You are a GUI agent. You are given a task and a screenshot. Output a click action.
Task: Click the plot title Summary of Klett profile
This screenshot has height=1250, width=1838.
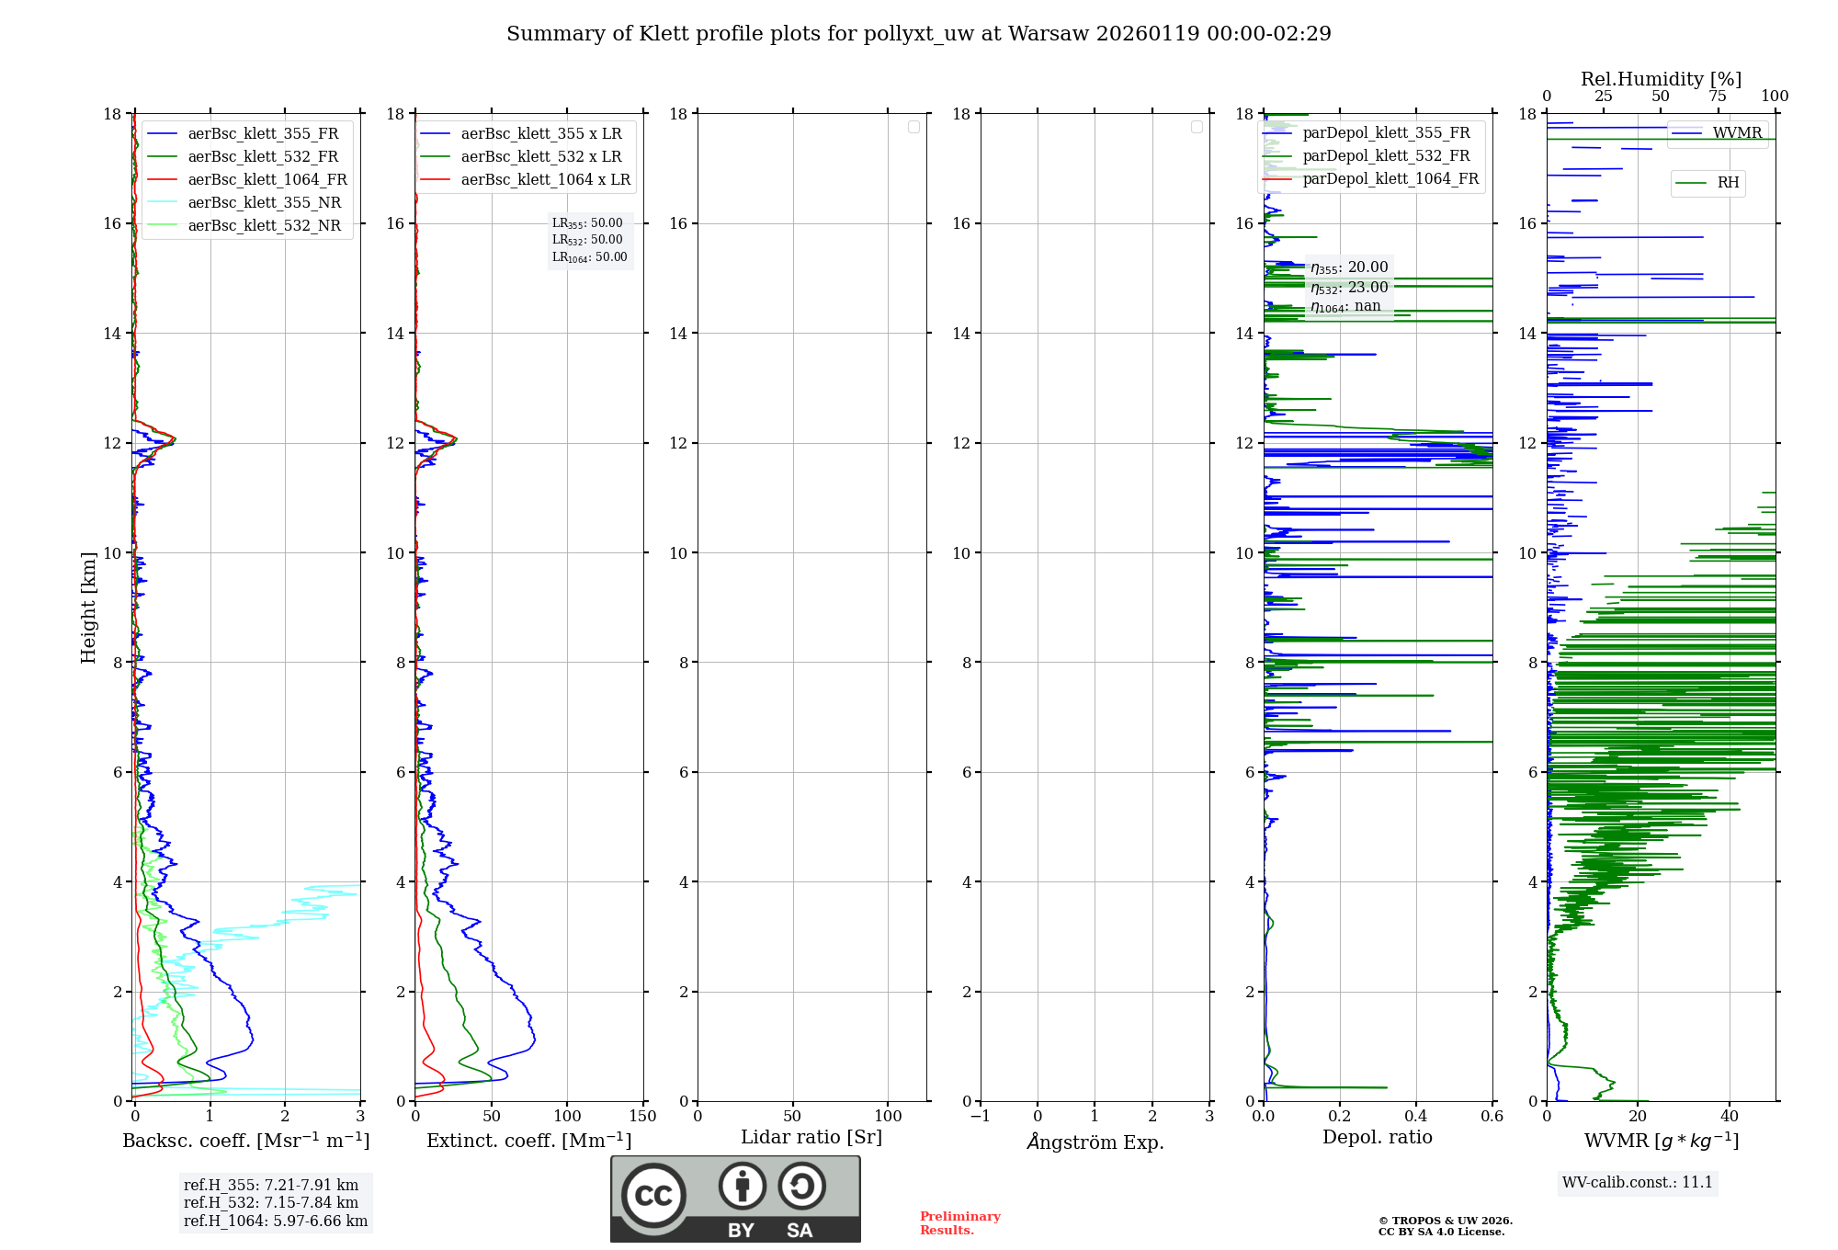pyautogui.click(x=918, y=34)
